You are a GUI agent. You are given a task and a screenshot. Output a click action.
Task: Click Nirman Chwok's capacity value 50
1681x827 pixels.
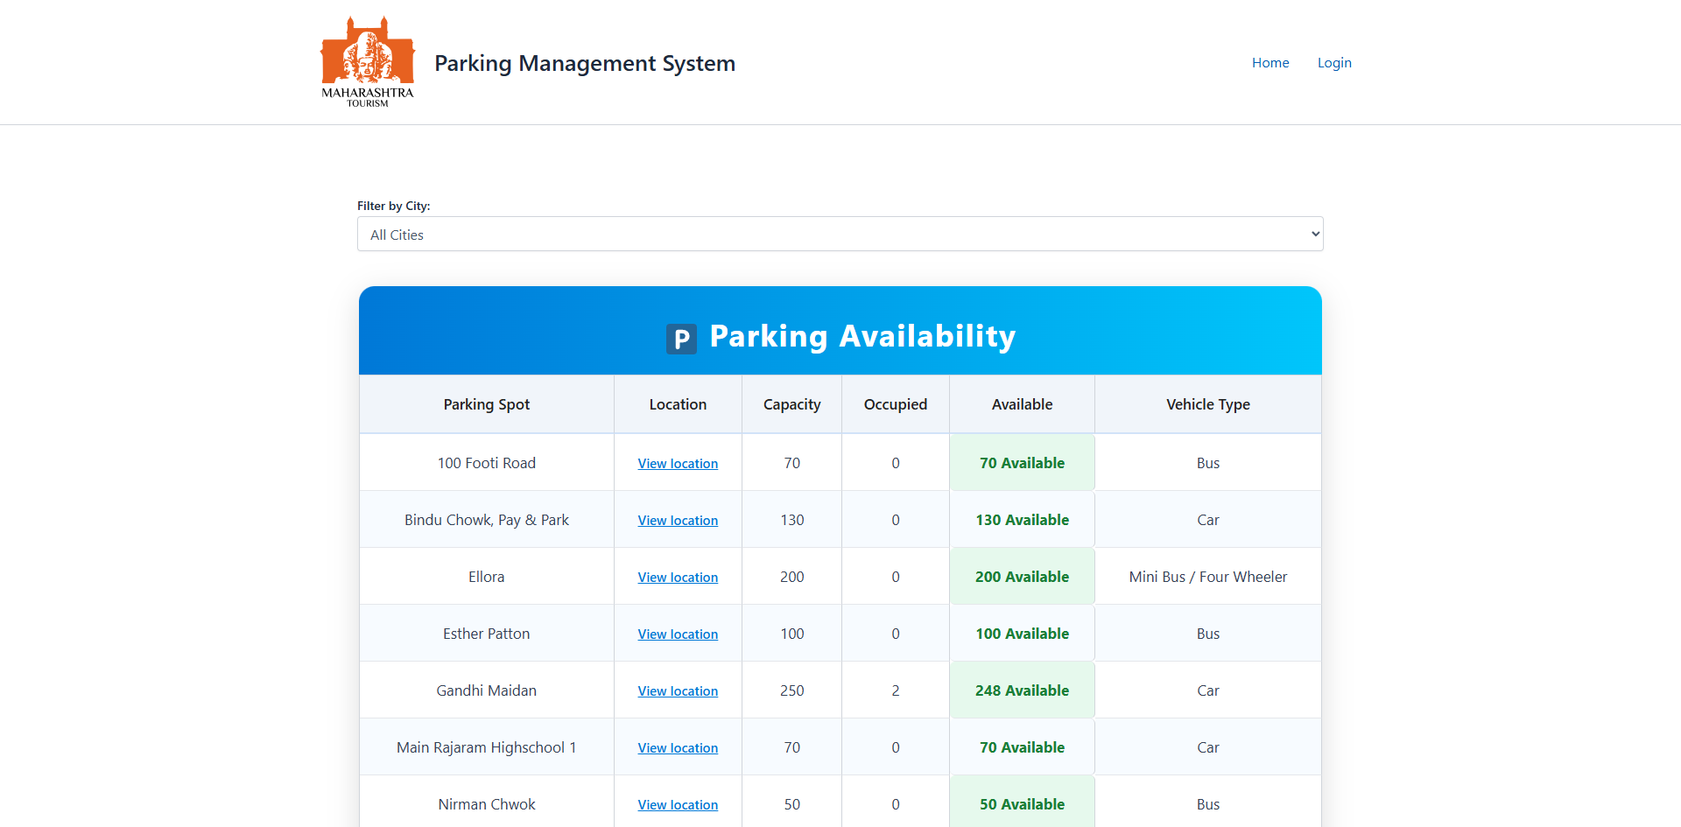point(792,804)
